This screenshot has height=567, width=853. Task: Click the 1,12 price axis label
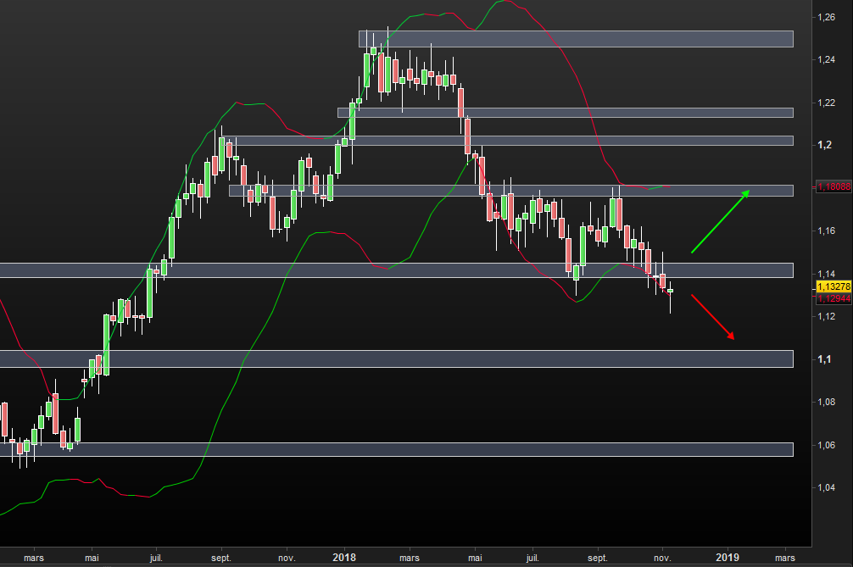click(x=827, y=316)
